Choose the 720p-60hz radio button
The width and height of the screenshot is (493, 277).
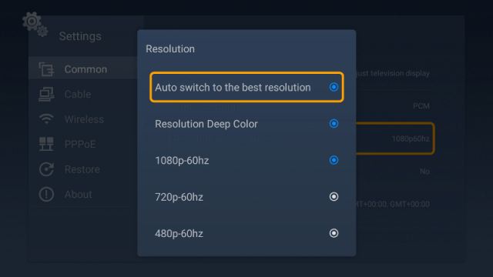click(334, 197)
